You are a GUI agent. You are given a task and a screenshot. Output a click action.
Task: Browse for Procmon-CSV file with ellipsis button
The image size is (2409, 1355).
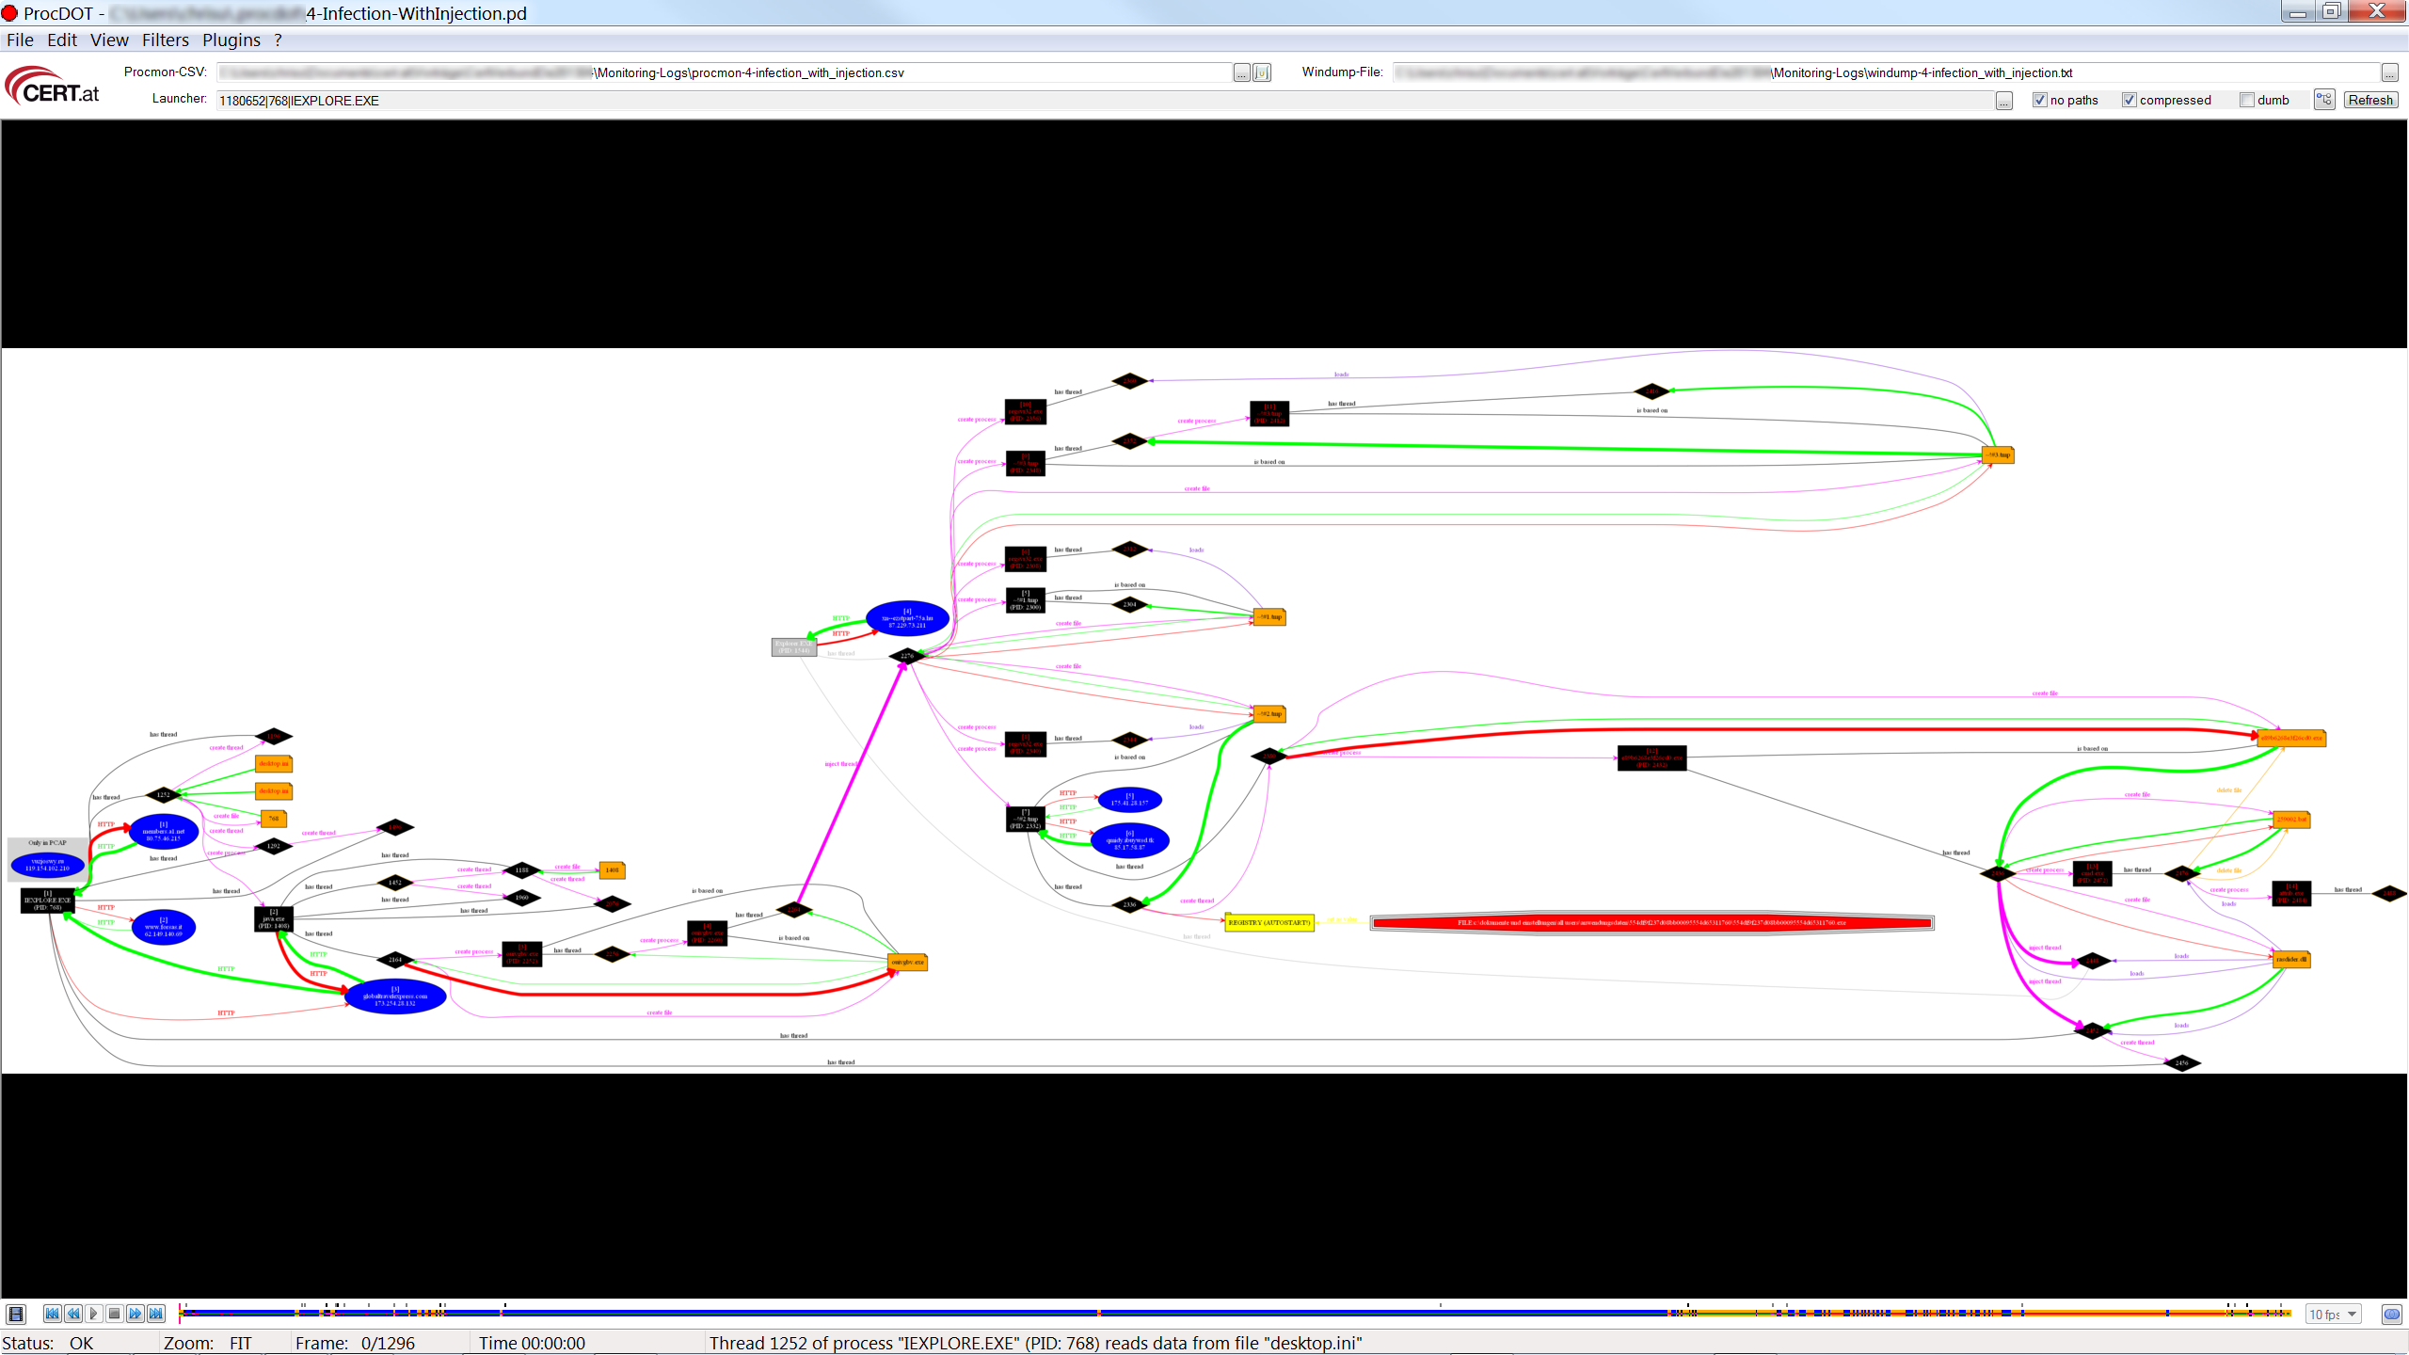[1242, 72]
